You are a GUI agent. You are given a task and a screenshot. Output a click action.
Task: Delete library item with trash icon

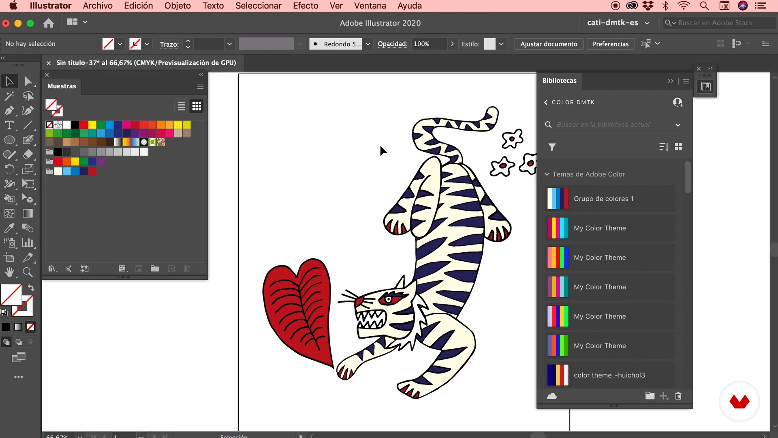coord(678,396)
